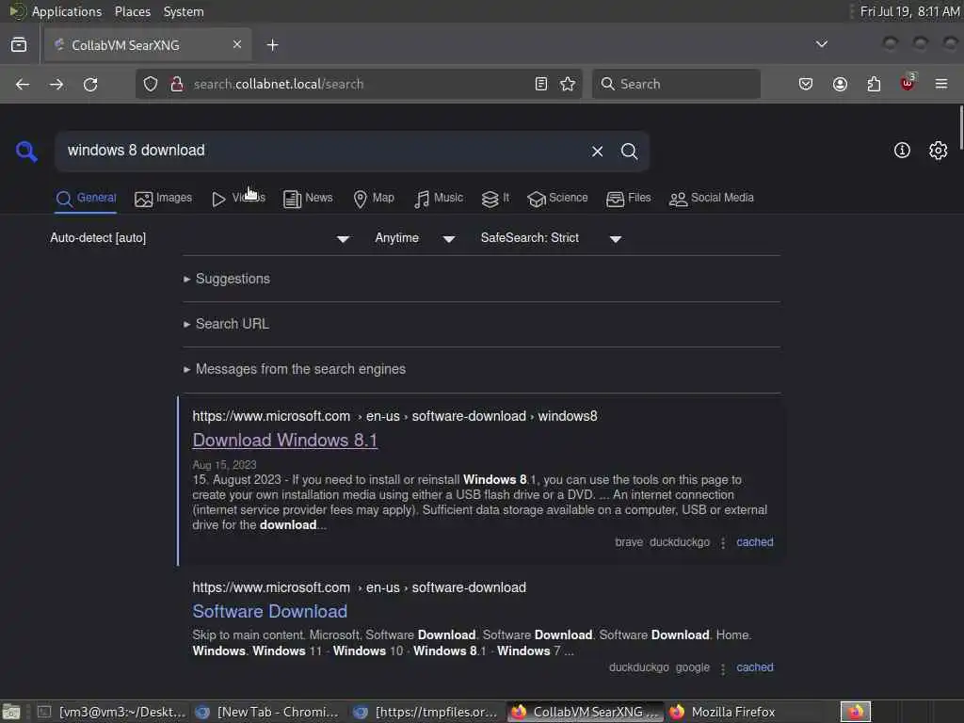Open the SafeSearch: Strict dropdown

click(551, 238)
